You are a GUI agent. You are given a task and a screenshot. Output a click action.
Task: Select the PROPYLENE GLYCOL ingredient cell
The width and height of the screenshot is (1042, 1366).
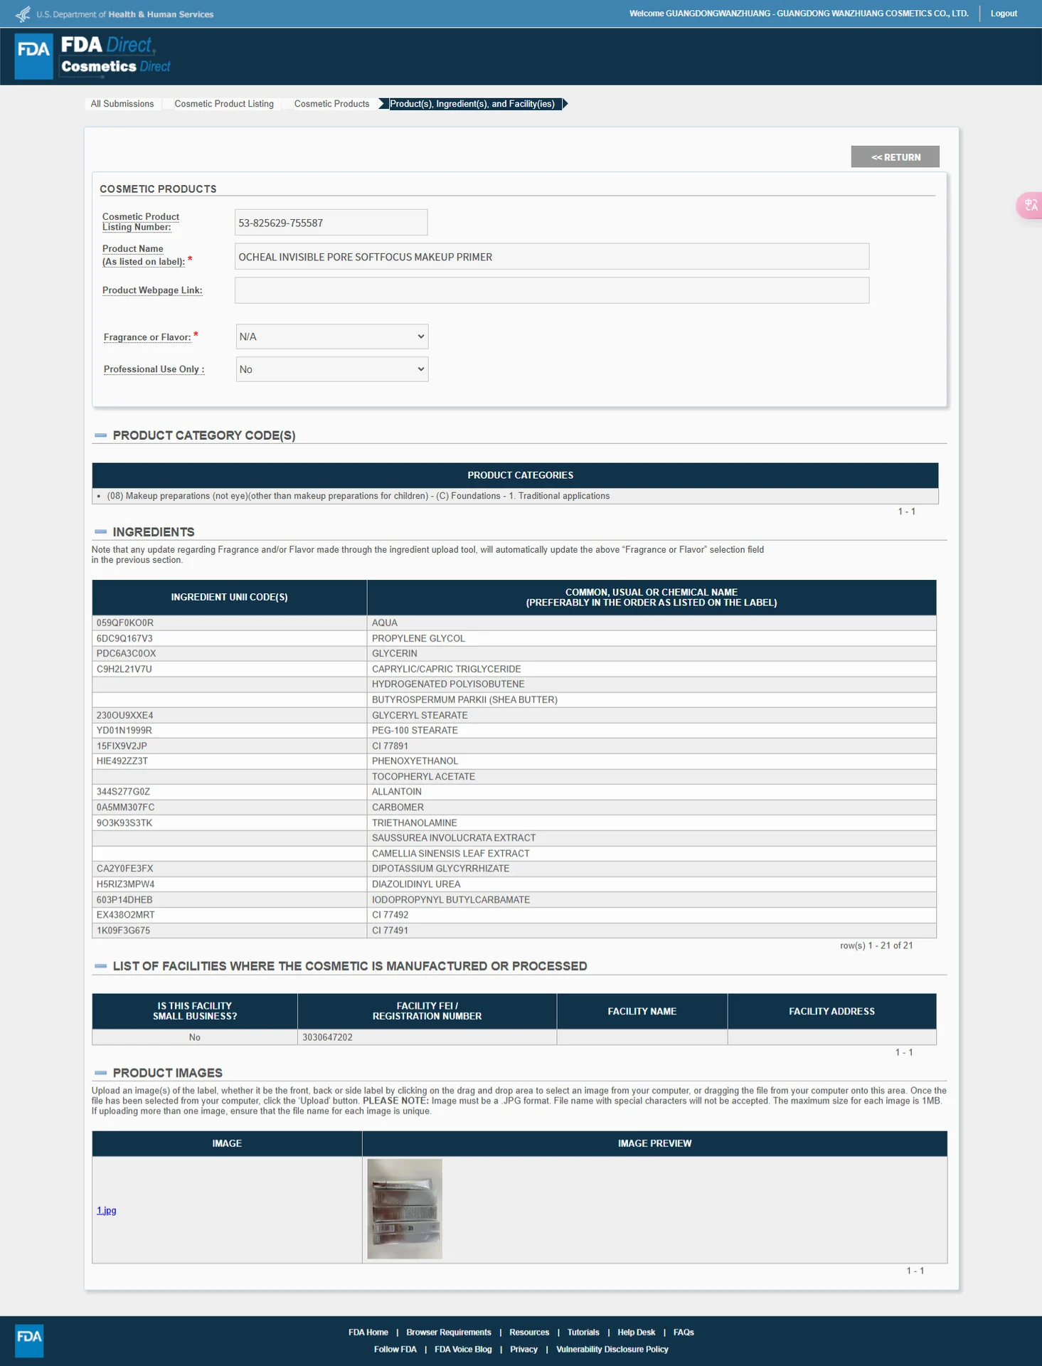[x=652, y=639]
